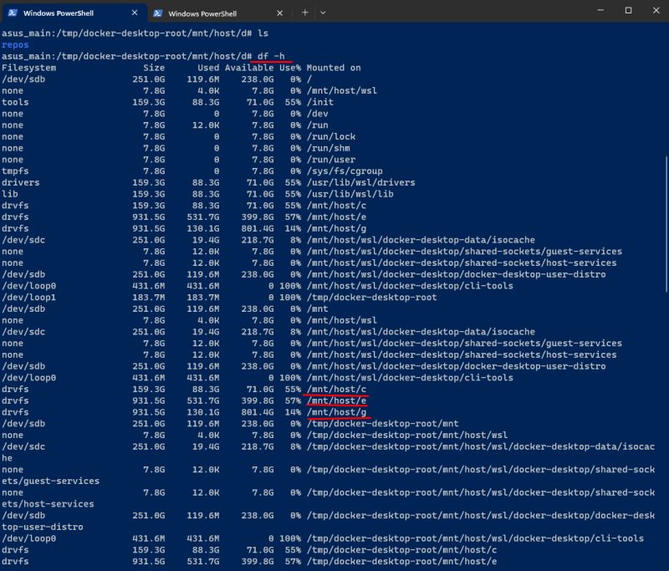Close the second Windows PowerShell tab

pyautogui.click(x=279, y=13)
